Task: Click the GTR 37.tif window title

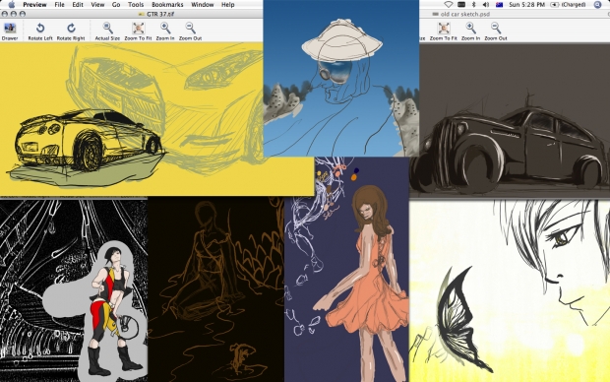Action: click(160, 14)
